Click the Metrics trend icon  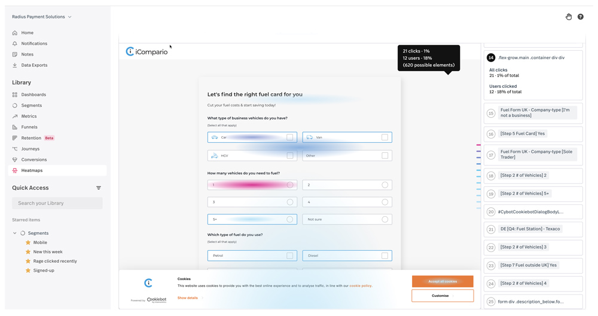click(15, 116)
